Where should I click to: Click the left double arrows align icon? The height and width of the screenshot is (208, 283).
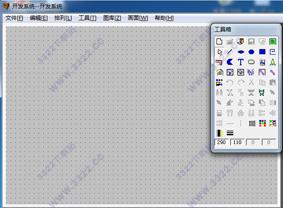click(x=262, y=113)
